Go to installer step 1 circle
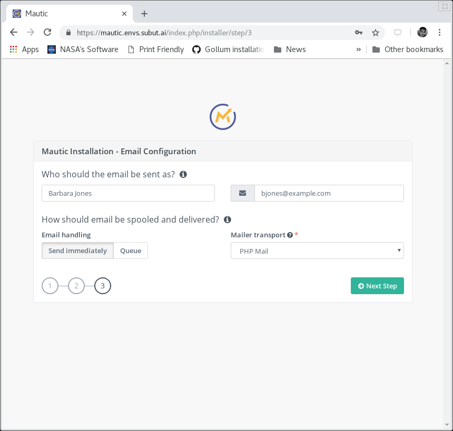 click(50, 286)
